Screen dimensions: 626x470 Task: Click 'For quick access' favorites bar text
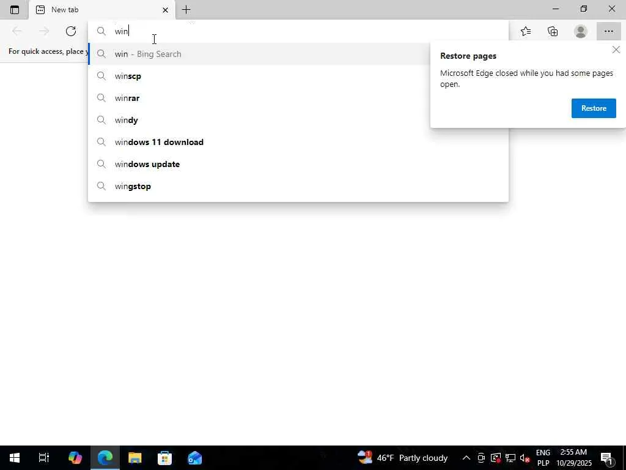pos(48,51)
